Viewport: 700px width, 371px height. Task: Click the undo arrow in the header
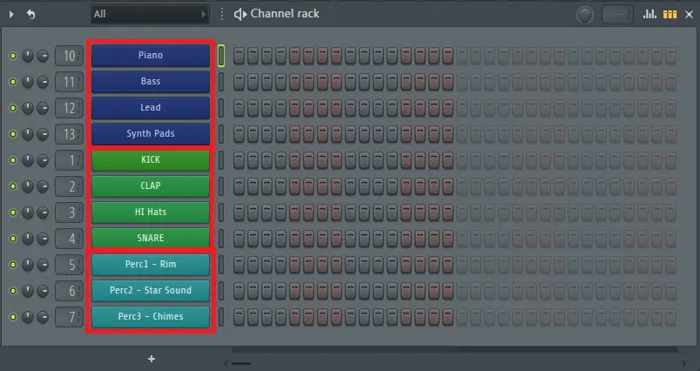point(31,14)
